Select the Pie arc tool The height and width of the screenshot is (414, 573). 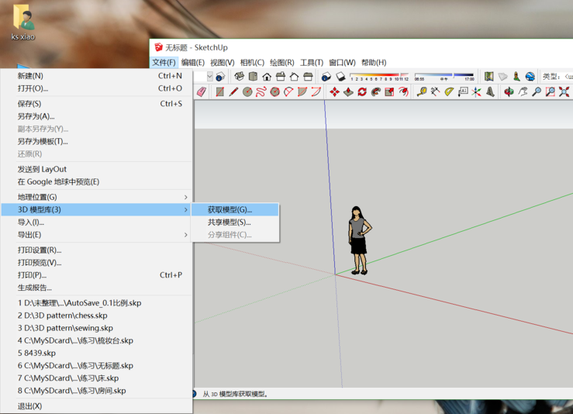tap(302, 91)
